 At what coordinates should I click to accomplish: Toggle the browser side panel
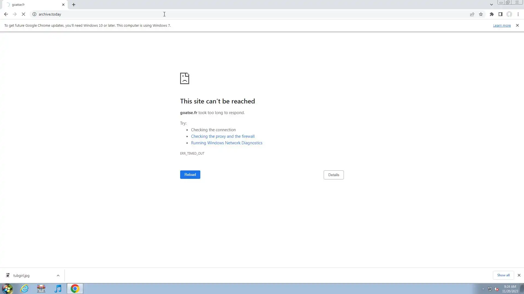pos(500,14)
